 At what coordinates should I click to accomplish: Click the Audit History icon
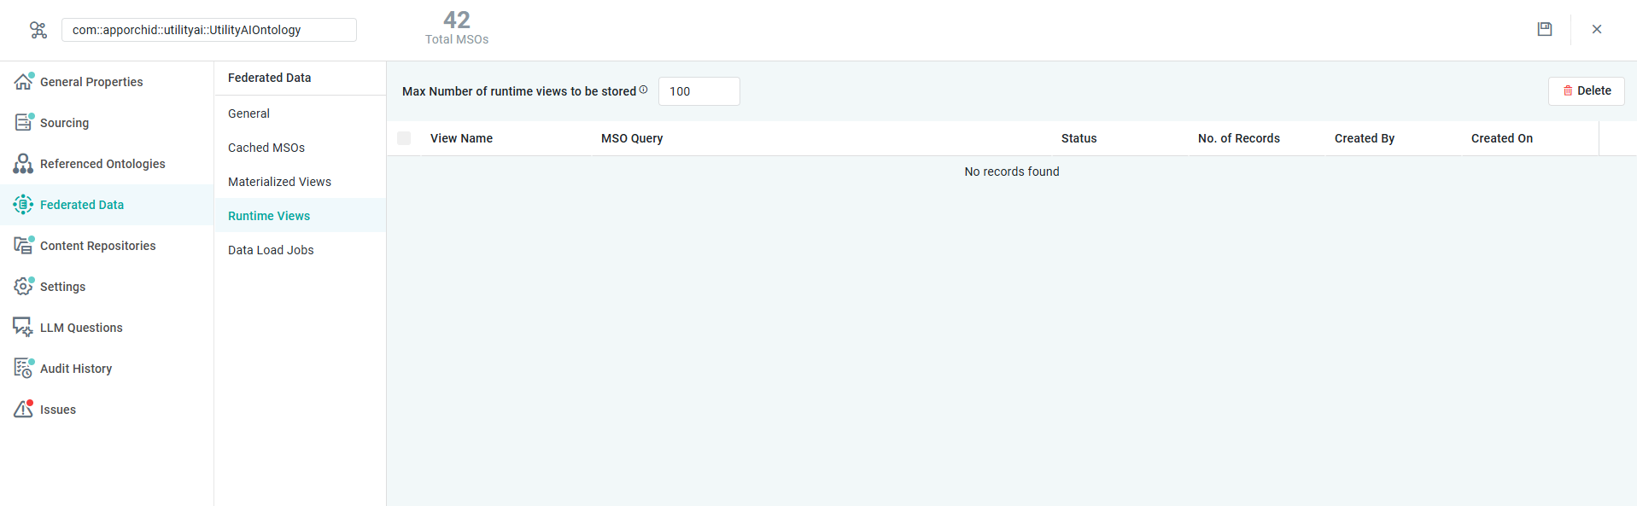[x=23, y=369]
